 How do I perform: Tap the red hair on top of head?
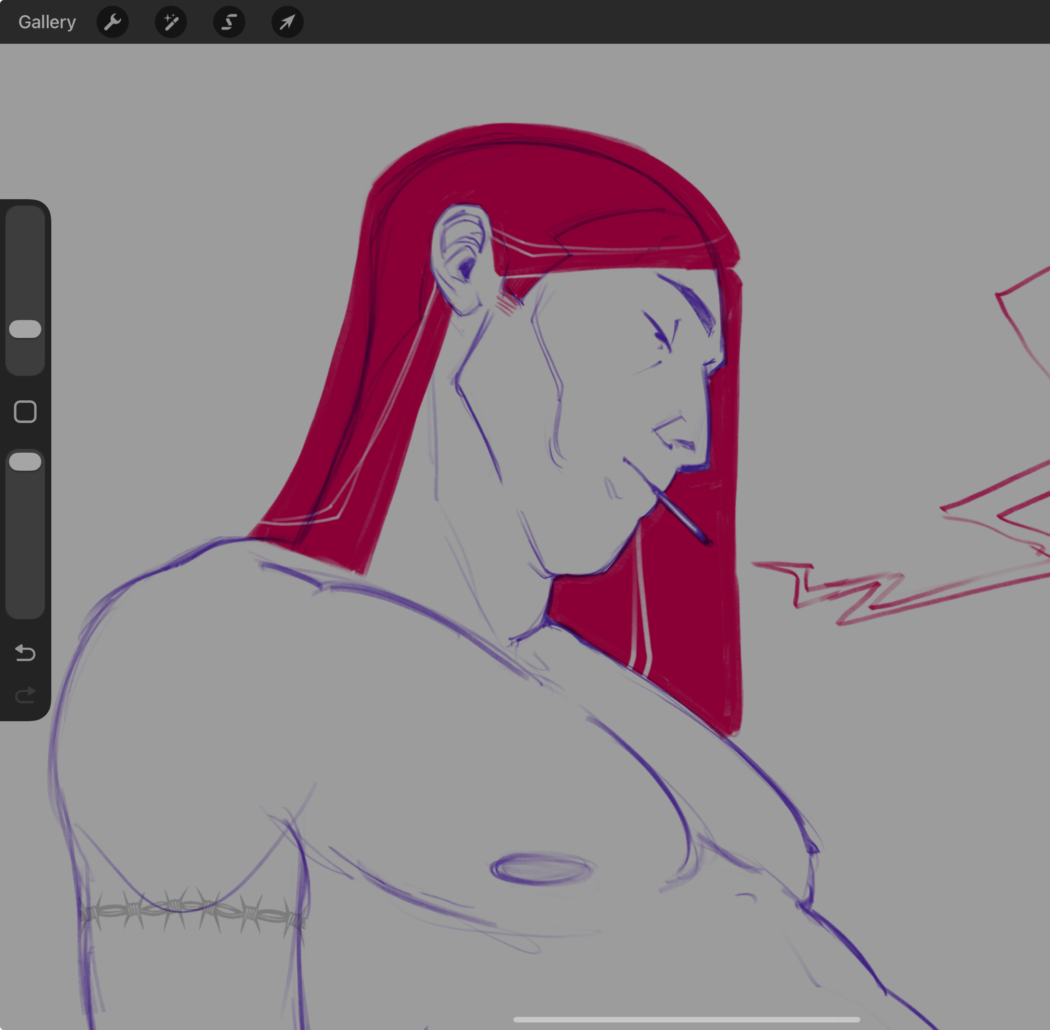541,173
